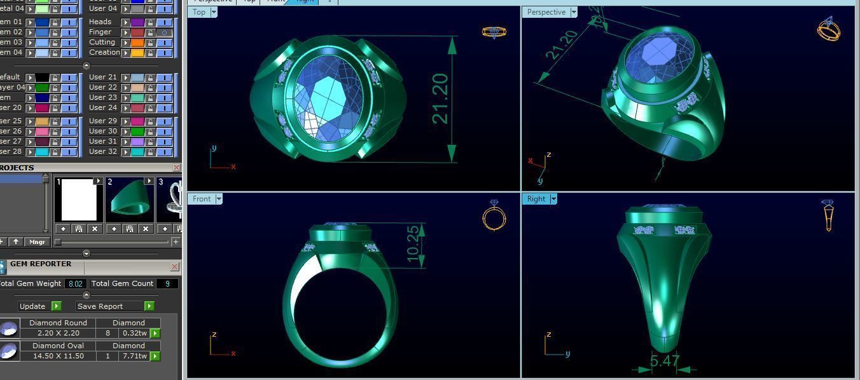Toggle visibility of the Heads layer
Viewport: 860px width, 380px height.
(164, 22)
